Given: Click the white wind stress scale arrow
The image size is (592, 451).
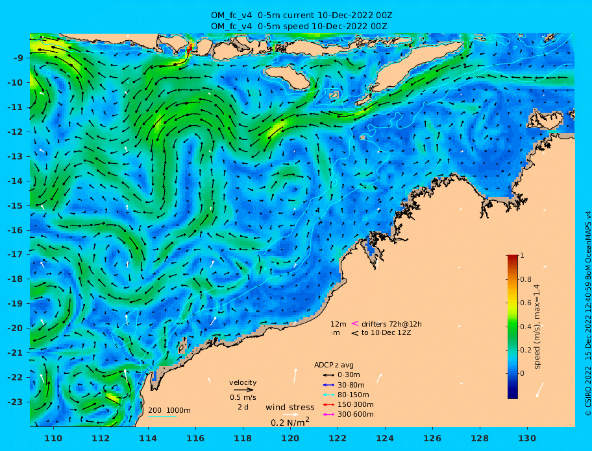Looking at the screenshot, I should coord(291,415).
